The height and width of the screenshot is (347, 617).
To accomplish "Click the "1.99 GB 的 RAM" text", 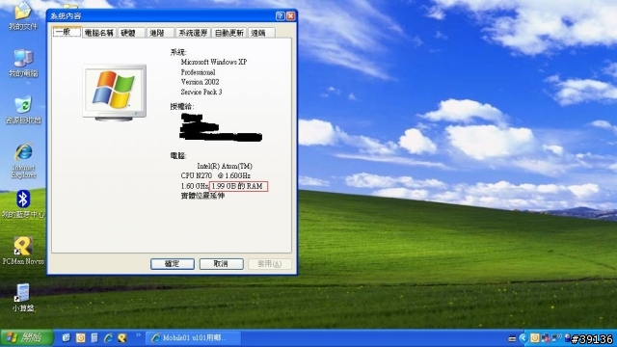I will [x=237, y=186].
